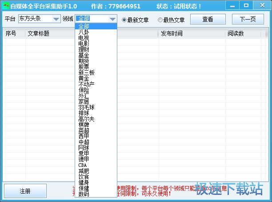Maximize the window

point(246,5)
